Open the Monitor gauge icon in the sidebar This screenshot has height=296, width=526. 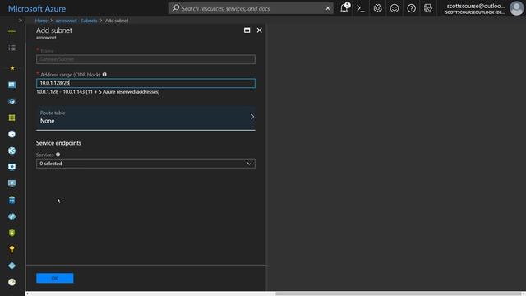click(12, 282)
